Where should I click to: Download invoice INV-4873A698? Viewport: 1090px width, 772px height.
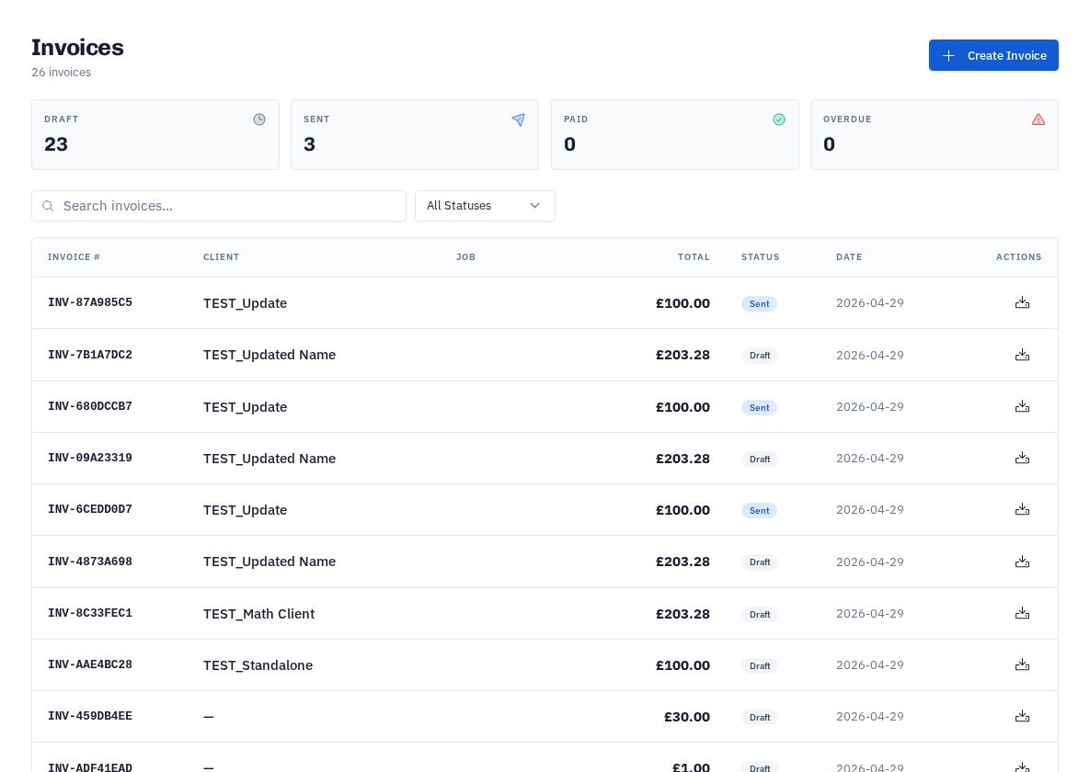(1022, 562)
